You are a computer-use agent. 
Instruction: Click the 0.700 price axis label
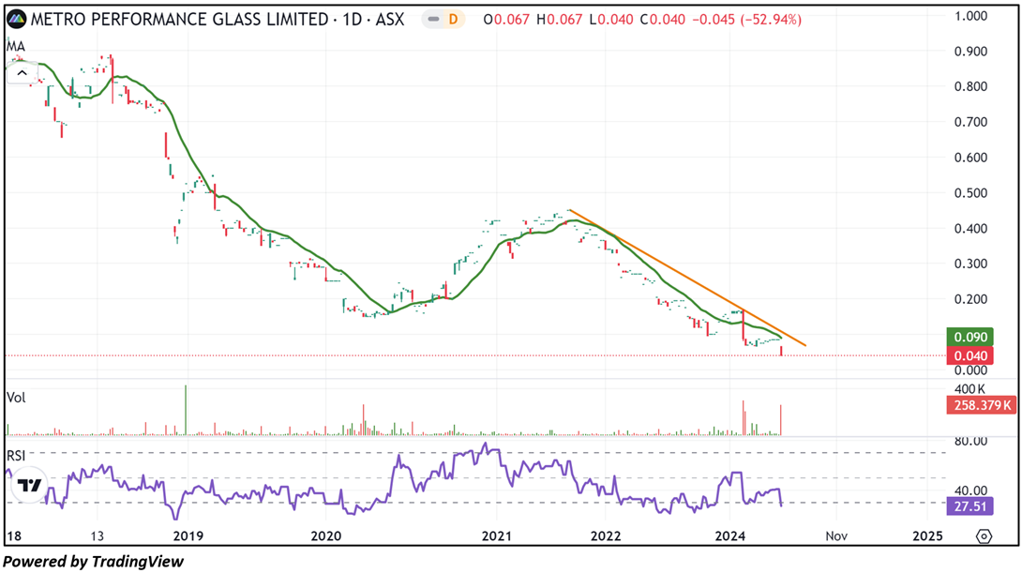970,122
